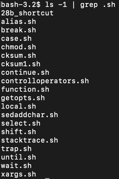Screen dimensions: 119x179
Task: Select shift.sh in the listing
Action: click(19, 132)
